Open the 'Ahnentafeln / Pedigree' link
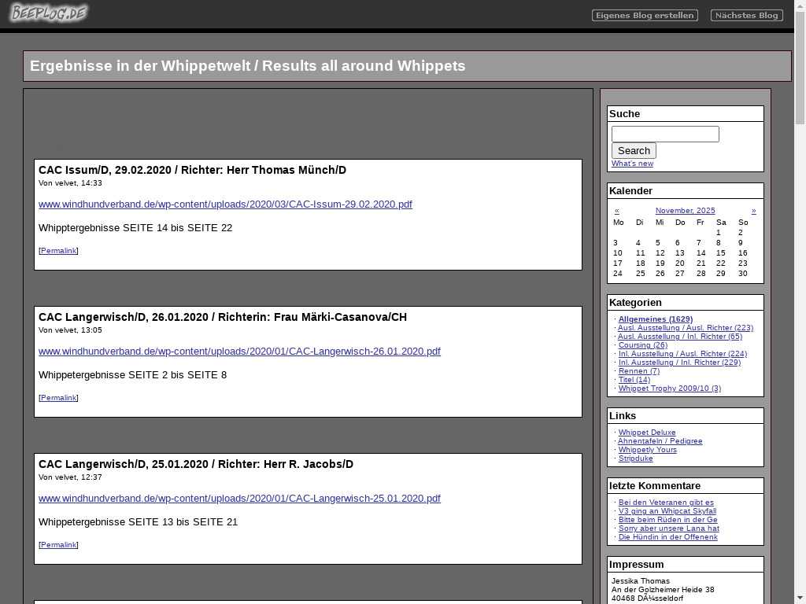Screen dimensions: 806x604 660,441
